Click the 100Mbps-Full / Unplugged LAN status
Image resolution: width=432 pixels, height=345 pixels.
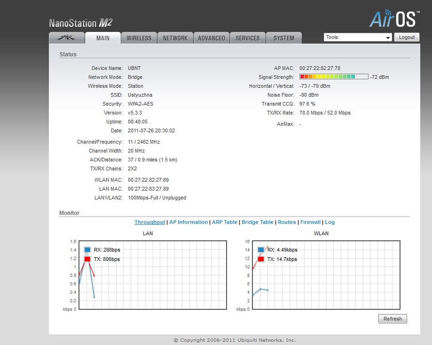click(x=157, y=198)
